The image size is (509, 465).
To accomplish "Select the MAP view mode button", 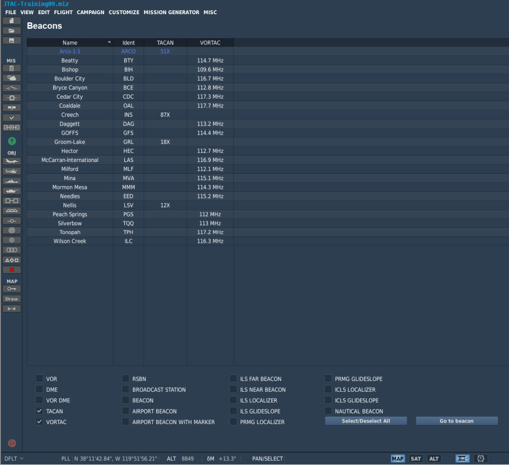I will tap(397, 458).
